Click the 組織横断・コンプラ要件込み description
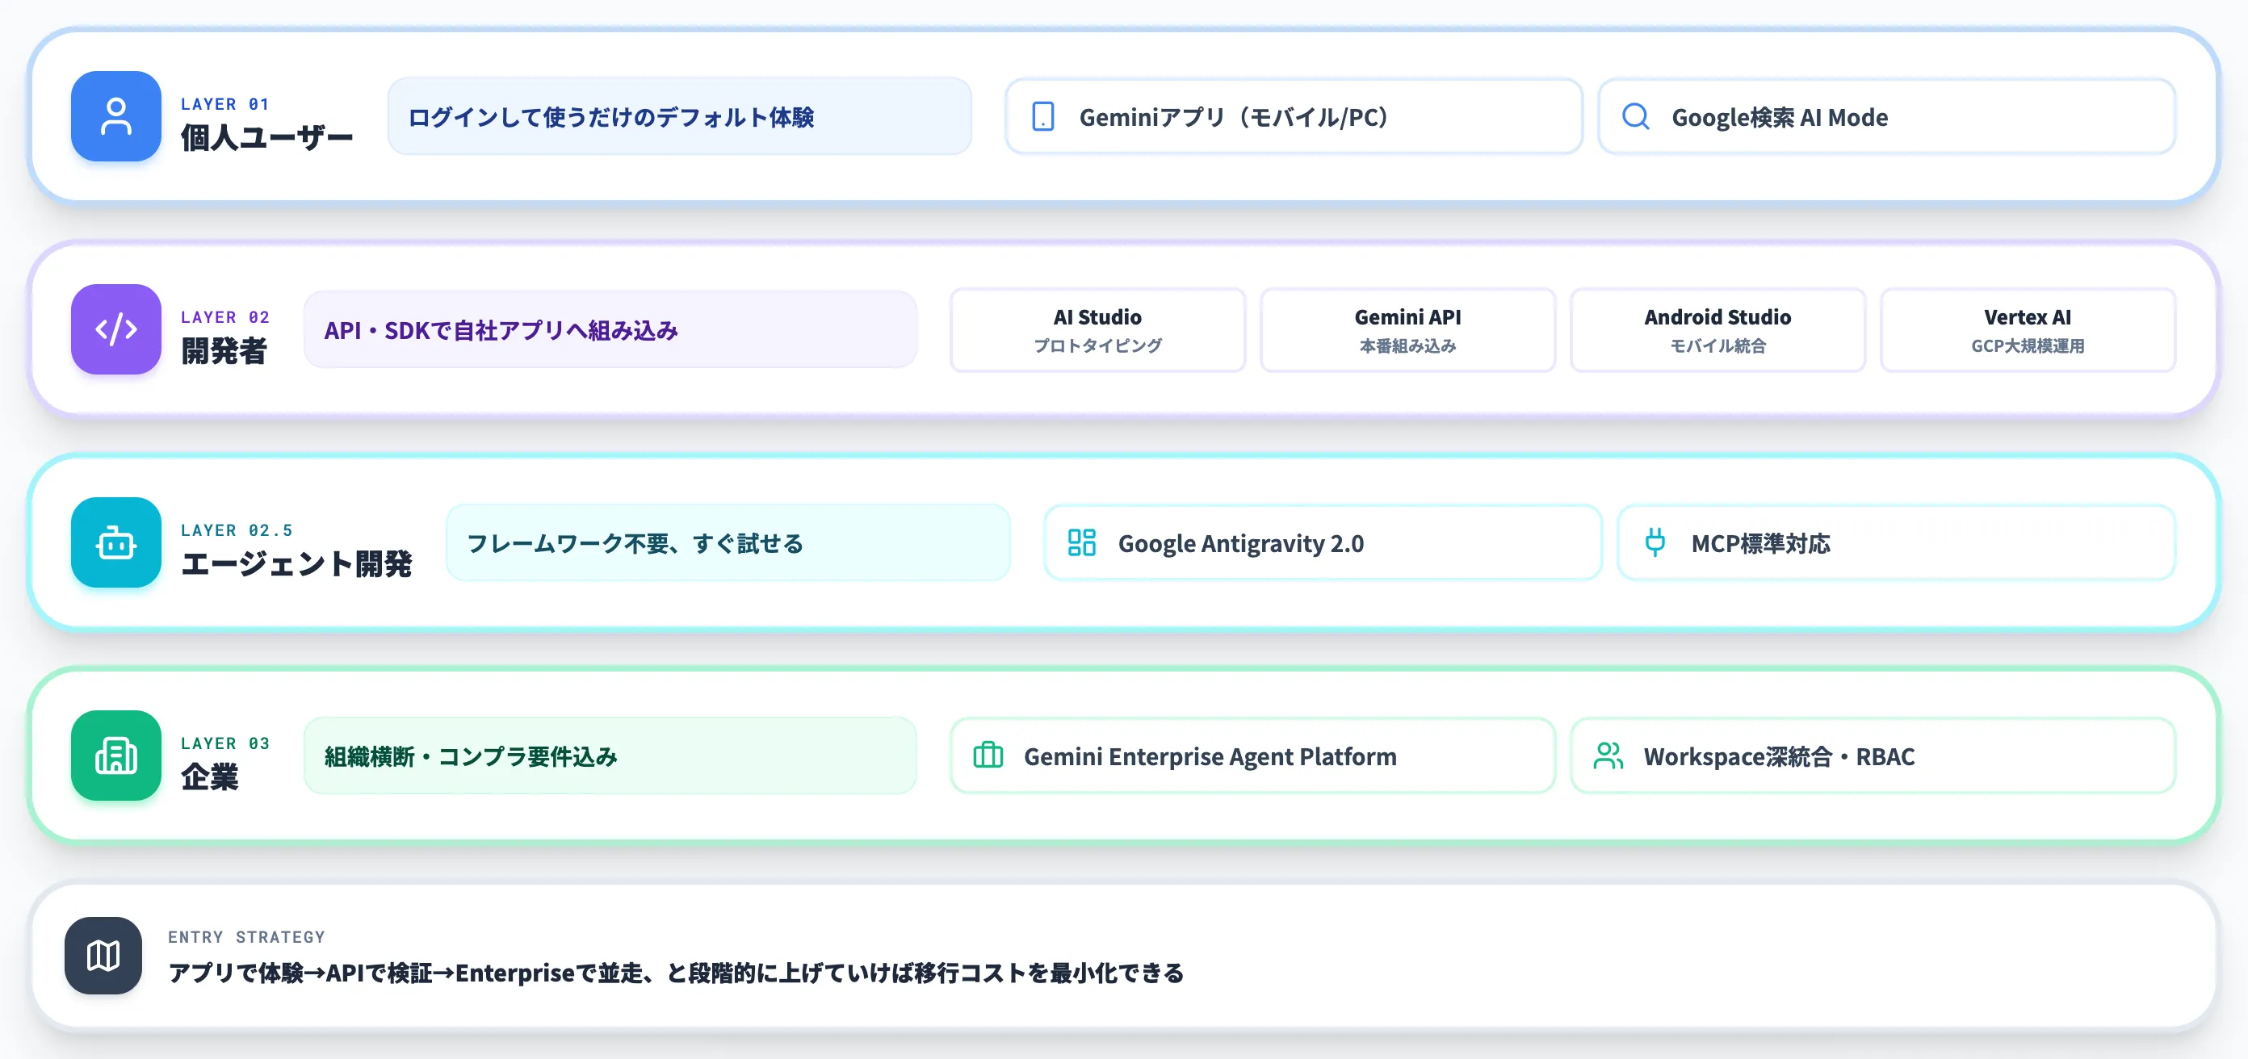This screenshot has height=1059, width=2248. pos(610,756)
